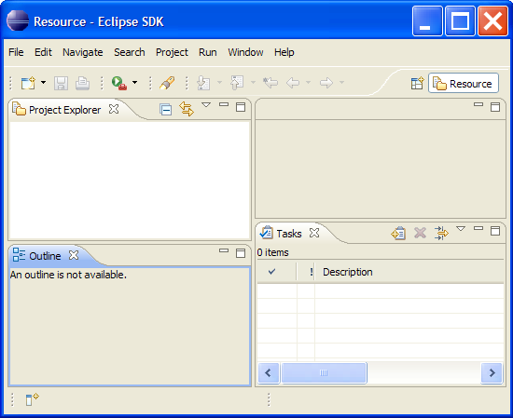Maximize the Eclipse SDK window
Viewport: 513px width, 418px height.
coord(460,21)
